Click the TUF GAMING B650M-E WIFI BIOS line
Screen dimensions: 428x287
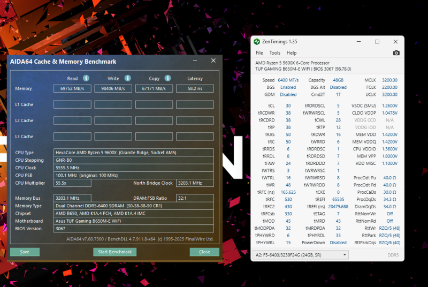click(x=303, y=69)
